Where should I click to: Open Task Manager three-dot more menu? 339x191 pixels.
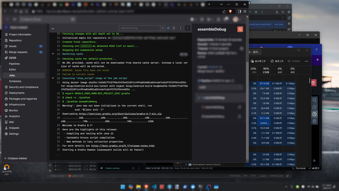tap(306, 61)
